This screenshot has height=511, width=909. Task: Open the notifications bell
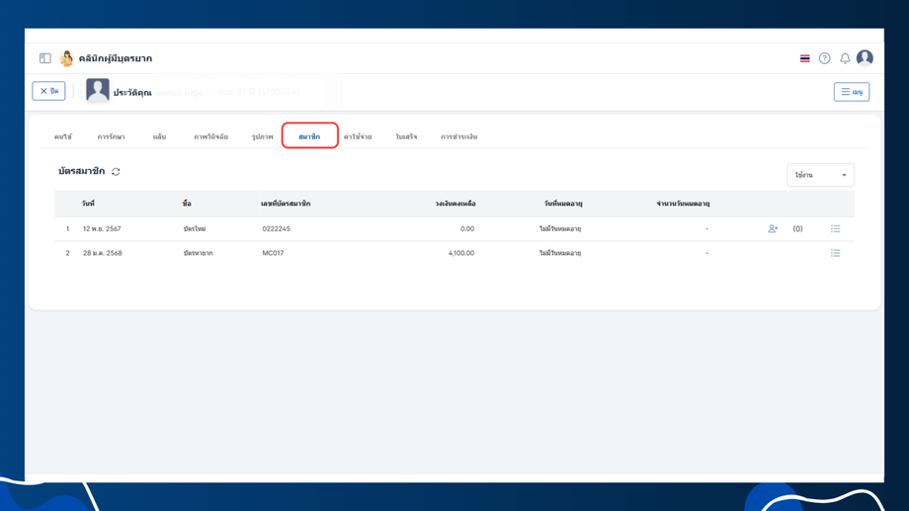(845, 58)
